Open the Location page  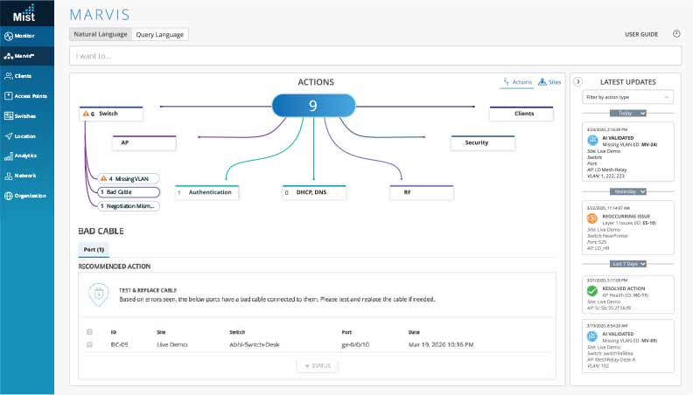26,136
